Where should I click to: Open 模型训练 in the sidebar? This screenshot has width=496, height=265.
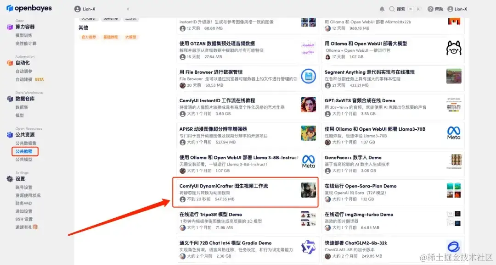coord(24,35)
